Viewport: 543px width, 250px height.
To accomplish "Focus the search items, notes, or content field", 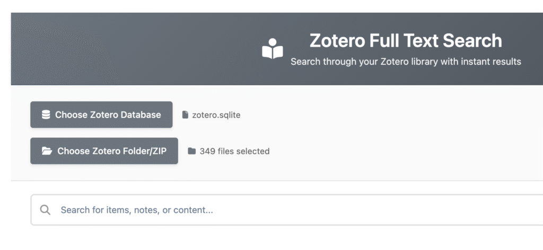I will 265,210.
